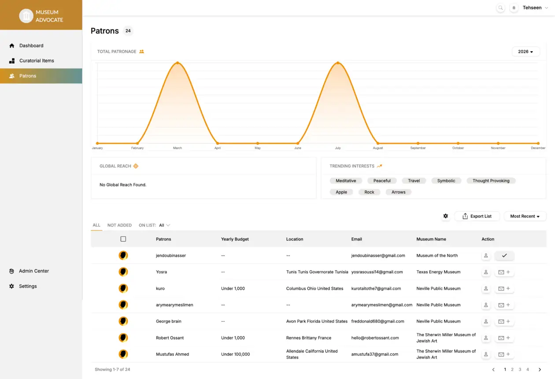Image resolution: width=555 pixels, height=379 pixels.
Task: Click 'Rennes Brittany France' location cell
Action: coord(309,338)
